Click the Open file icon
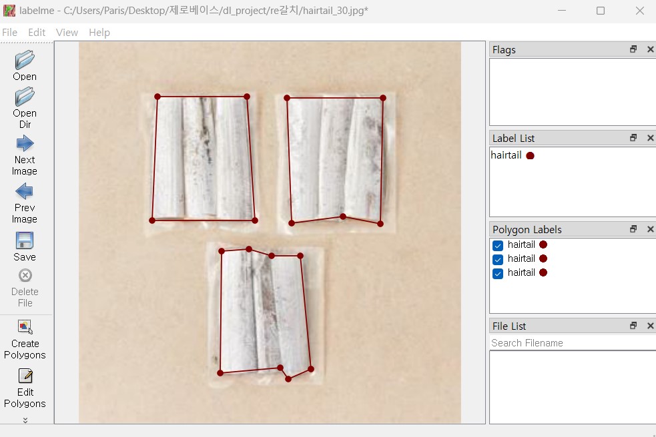 [x=25, y=60]
